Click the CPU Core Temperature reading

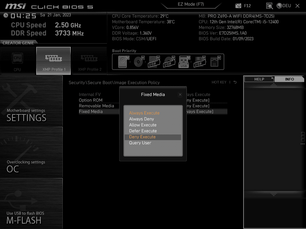(x=140, y=16)
